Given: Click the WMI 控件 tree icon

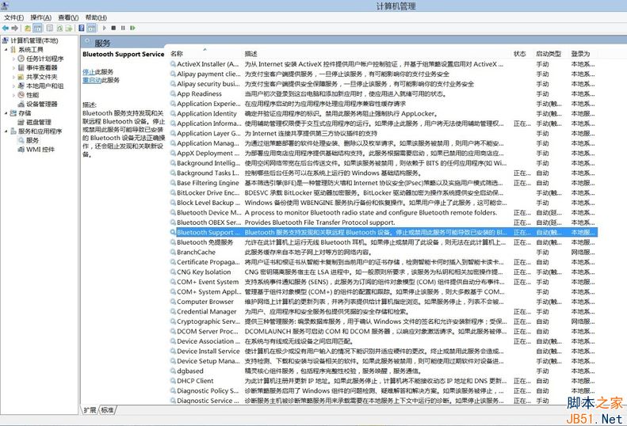Looking at the screenshot, I should 21,150.
